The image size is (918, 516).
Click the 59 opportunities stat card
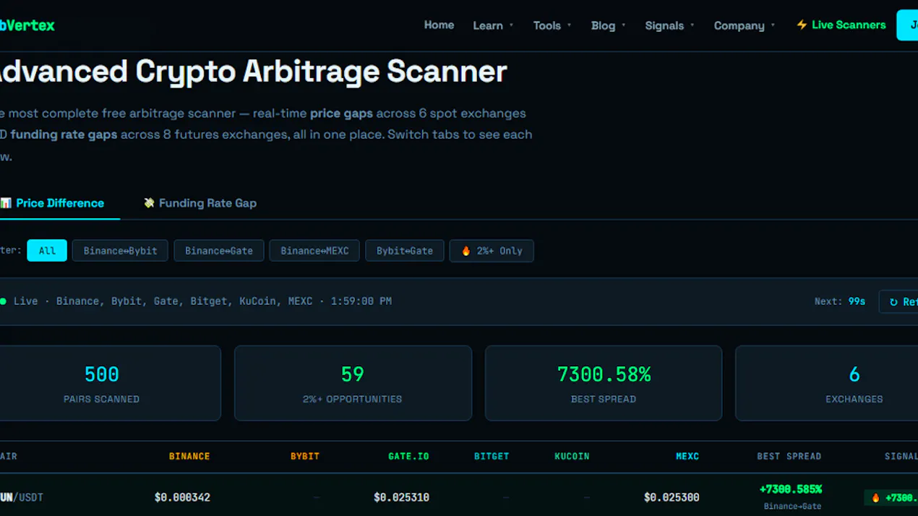click(353, 383)
